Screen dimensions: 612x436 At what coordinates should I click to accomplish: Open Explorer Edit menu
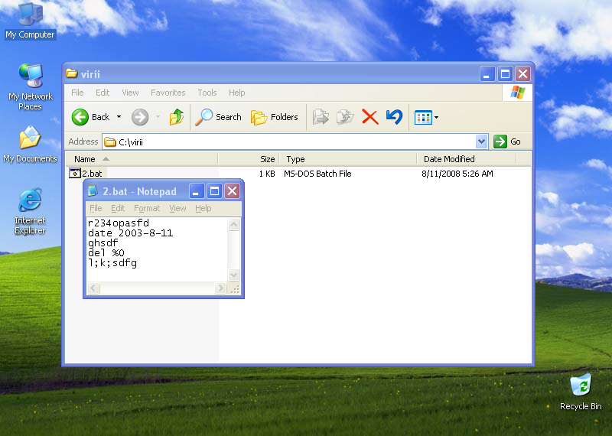(x=103, y=93)
